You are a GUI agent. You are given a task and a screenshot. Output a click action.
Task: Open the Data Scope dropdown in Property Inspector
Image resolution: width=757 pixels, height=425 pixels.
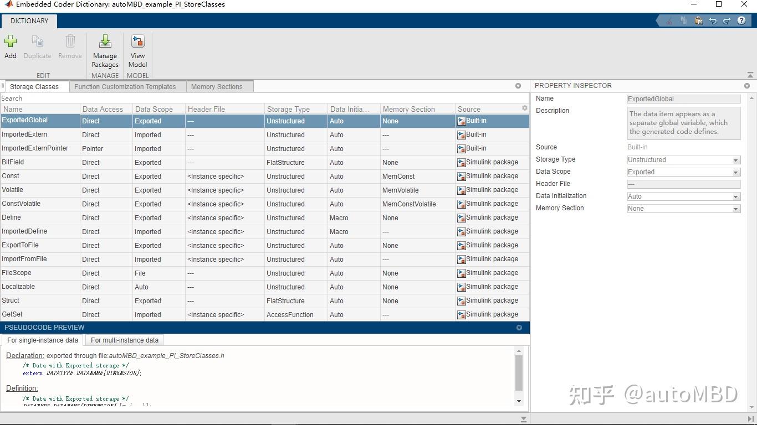pos(735,172)
